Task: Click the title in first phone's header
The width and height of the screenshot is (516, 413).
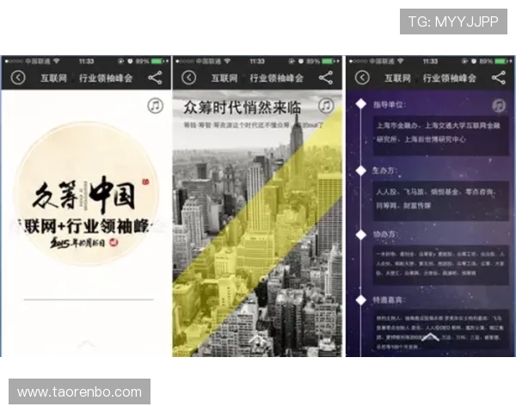Action: coord(87,78)
